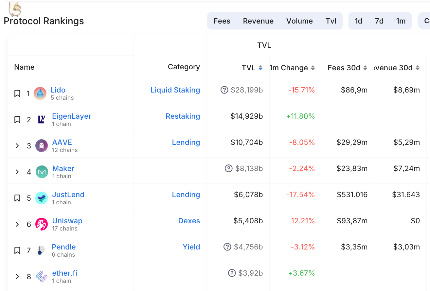Open the Liquid Staking category link

[175, 90]
